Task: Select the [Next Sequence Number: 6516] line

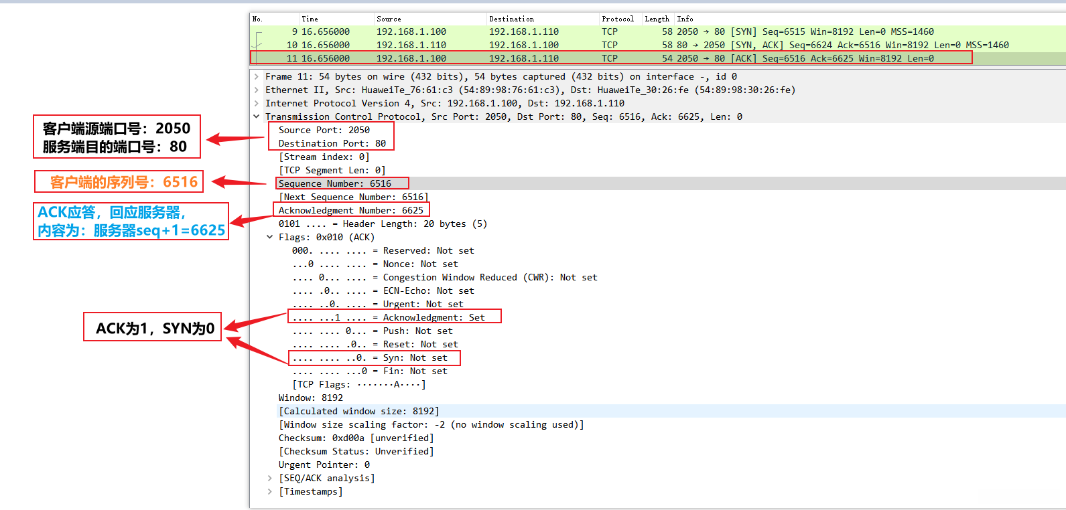Action: (354, 197)
